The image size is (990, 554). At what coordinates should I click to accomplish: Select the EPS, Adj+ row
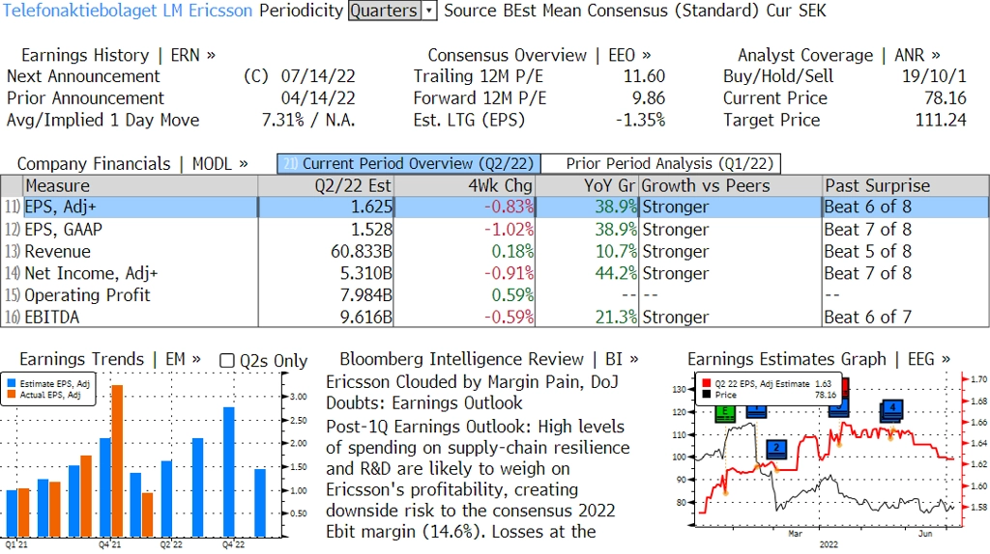(494, 207)
